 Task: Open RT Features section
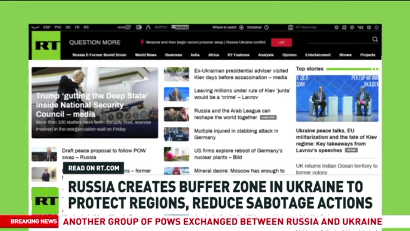[238, 55]
